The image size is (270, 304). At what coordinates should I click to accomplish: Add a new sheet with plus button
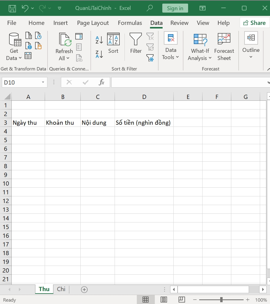coord(84,289)
